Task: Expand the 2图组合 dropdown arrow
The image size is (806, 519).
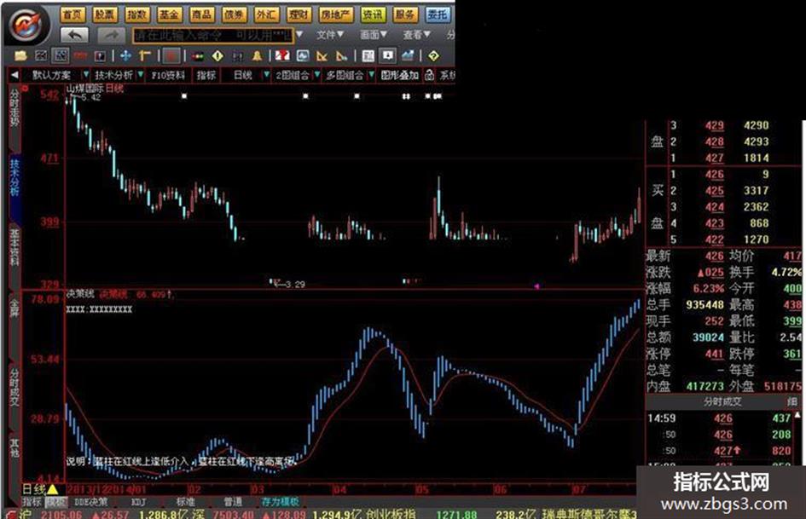Action: point(316,75)
